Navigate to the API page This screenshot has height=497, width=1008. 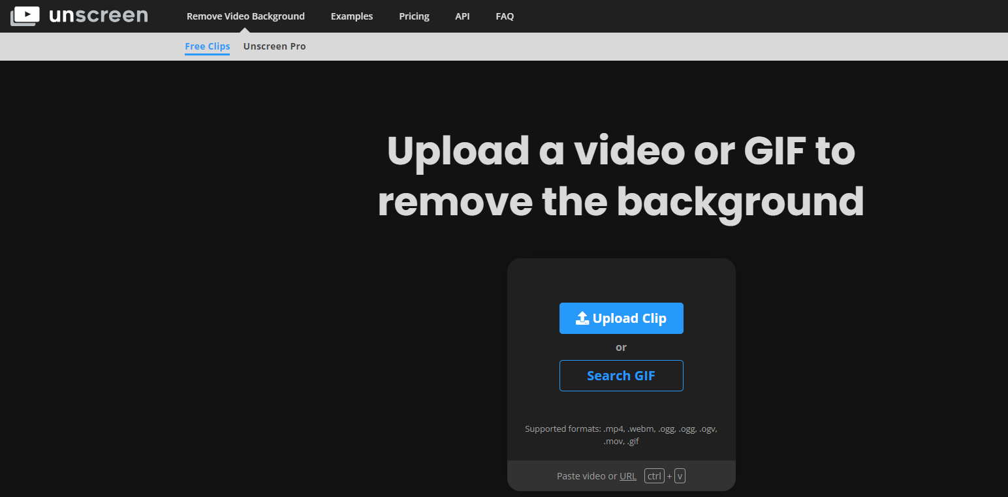click(x=462, y=16)
